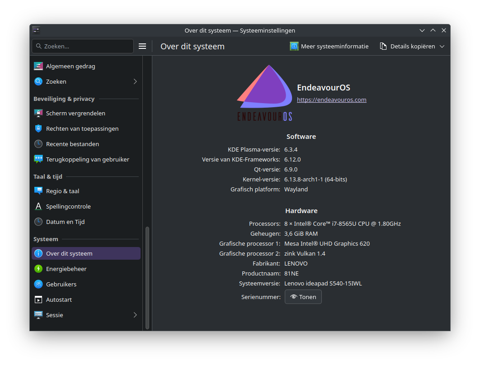Expand the Sessie submenu chevron
The height and width of the screenshot is (366, 480).
tap(135, 315)
